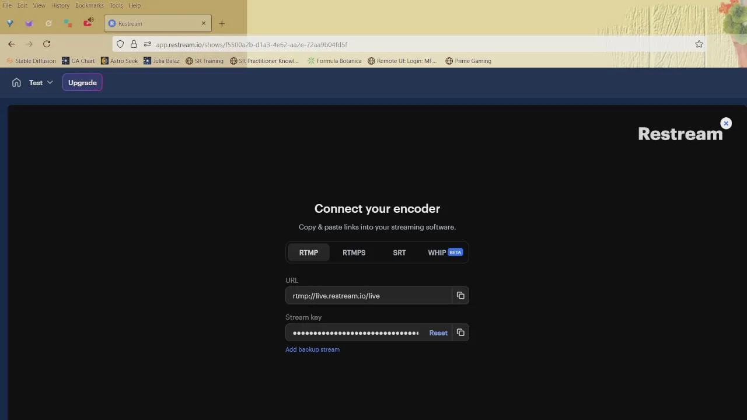Open Julia Balaz bookmark

pyautogui.click(x=162, y=61)
